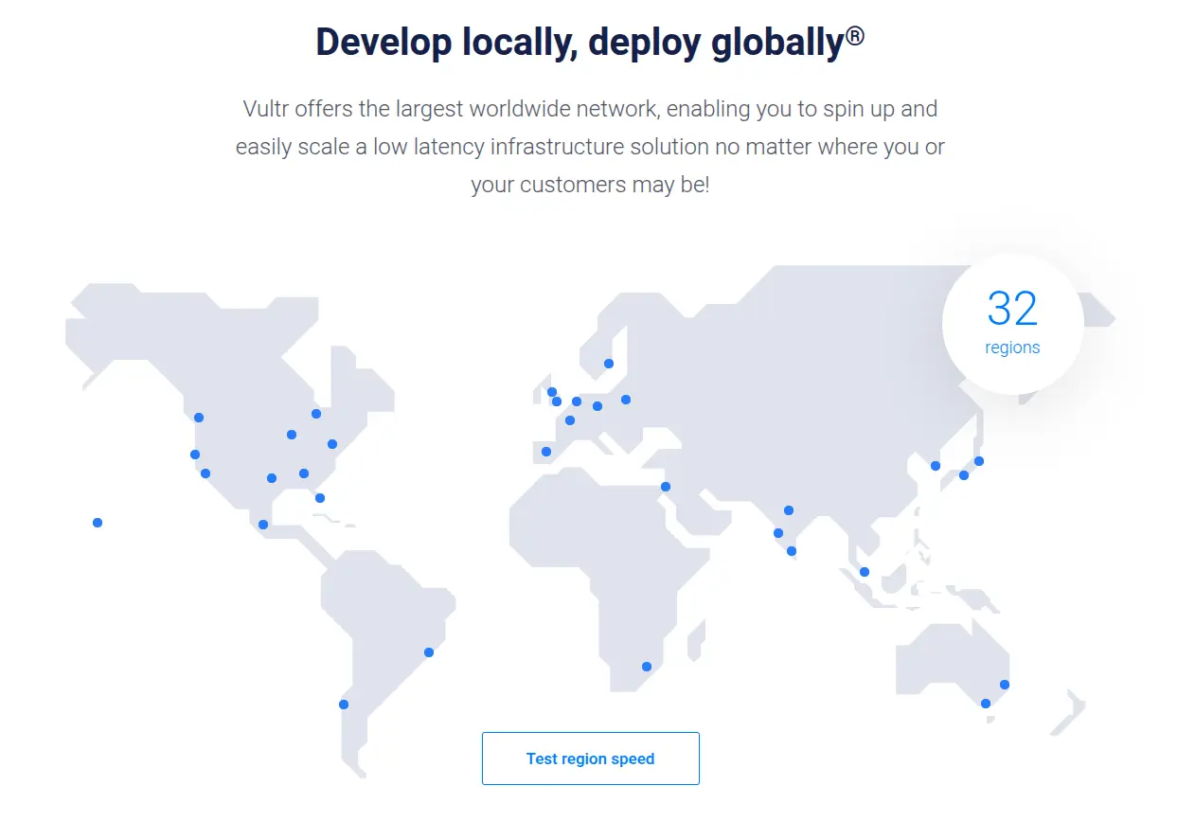Click the Sydney marker in Australia
The image size is (1195, 821).
(1003, 683)
